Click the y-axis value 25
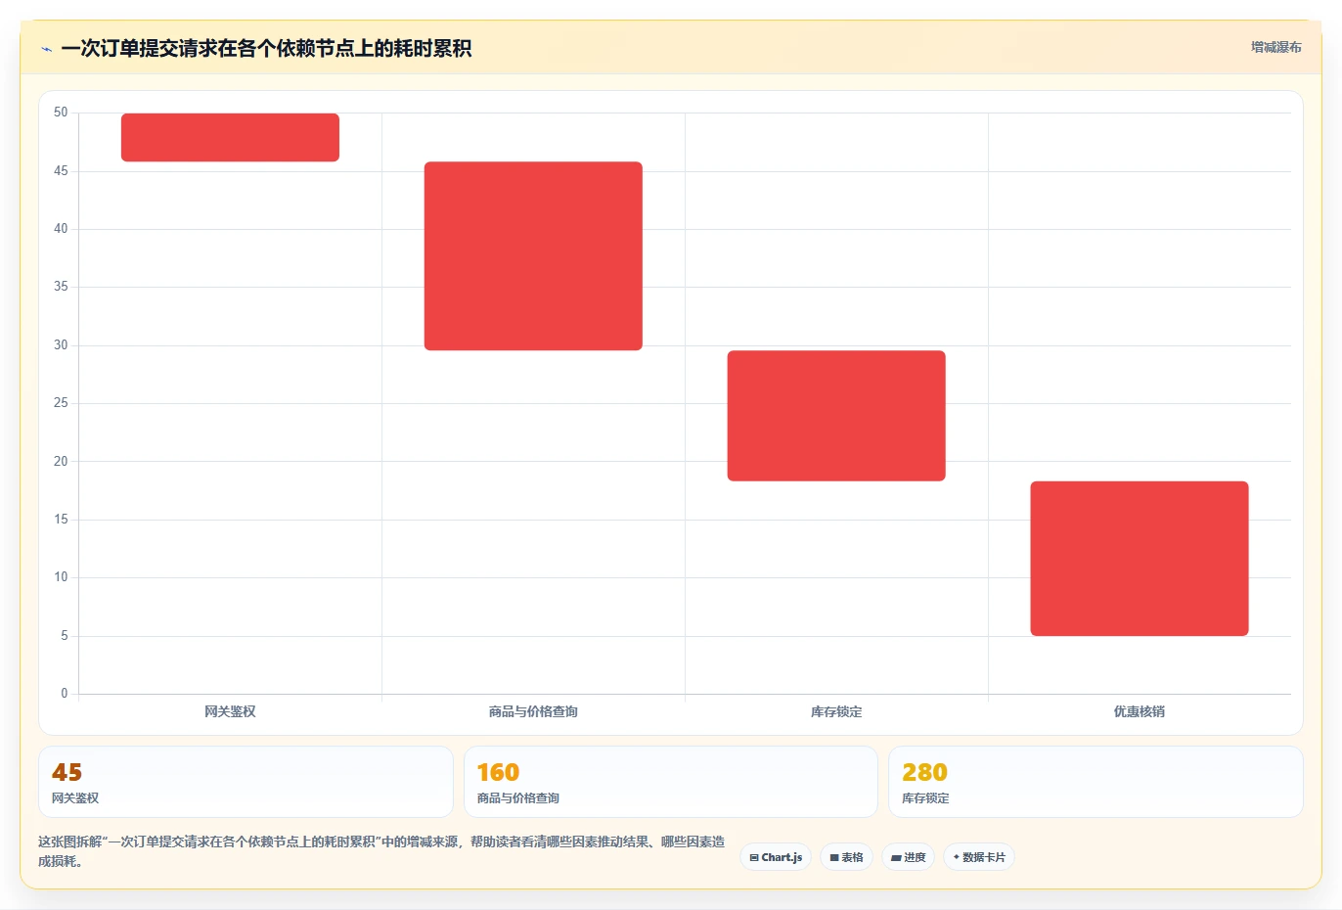This screenshot has width=1342, height=910. pos(61,403)
